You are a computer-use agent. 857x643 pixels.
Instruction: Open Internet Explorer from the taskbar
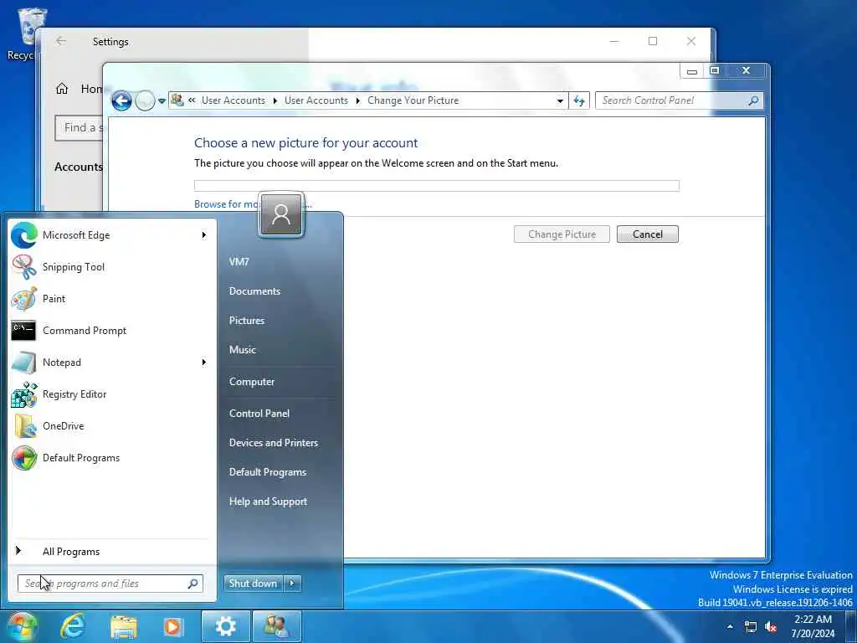click(x=73, y=626)
